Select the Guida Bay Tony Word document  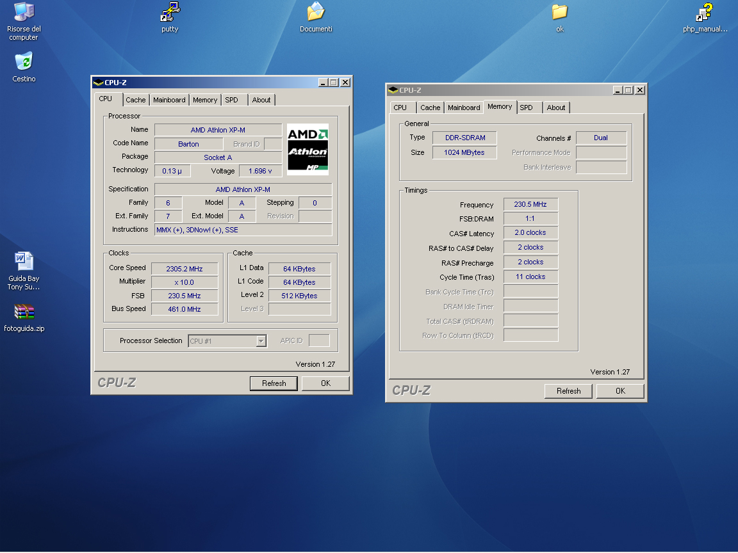click(24, 271)
